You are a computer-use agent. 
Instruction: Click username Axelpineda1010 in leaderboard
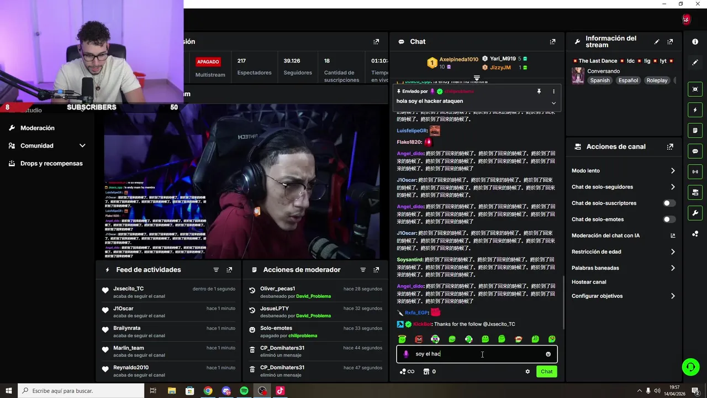[x=458, y=59]
